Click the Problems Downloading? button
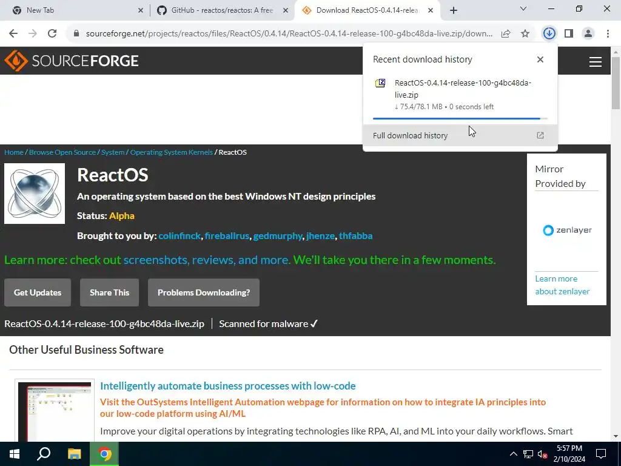This screenshot has width=621, height=466. click(x=204, y=292)
